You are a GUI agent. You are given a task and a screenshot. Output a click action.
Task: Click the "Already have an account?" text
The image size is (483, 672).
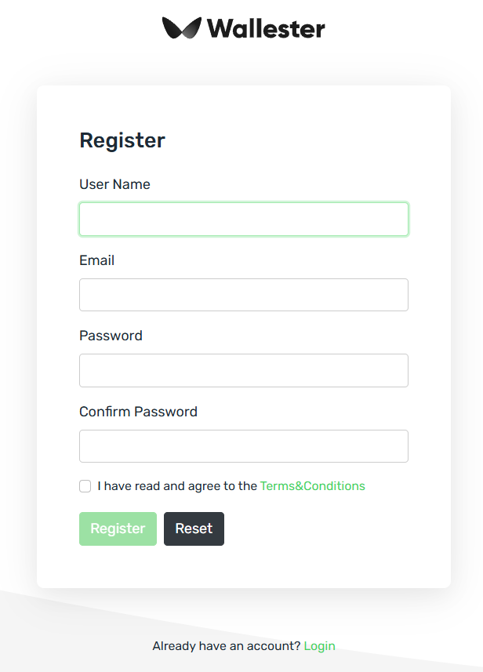tap(226, 646)
